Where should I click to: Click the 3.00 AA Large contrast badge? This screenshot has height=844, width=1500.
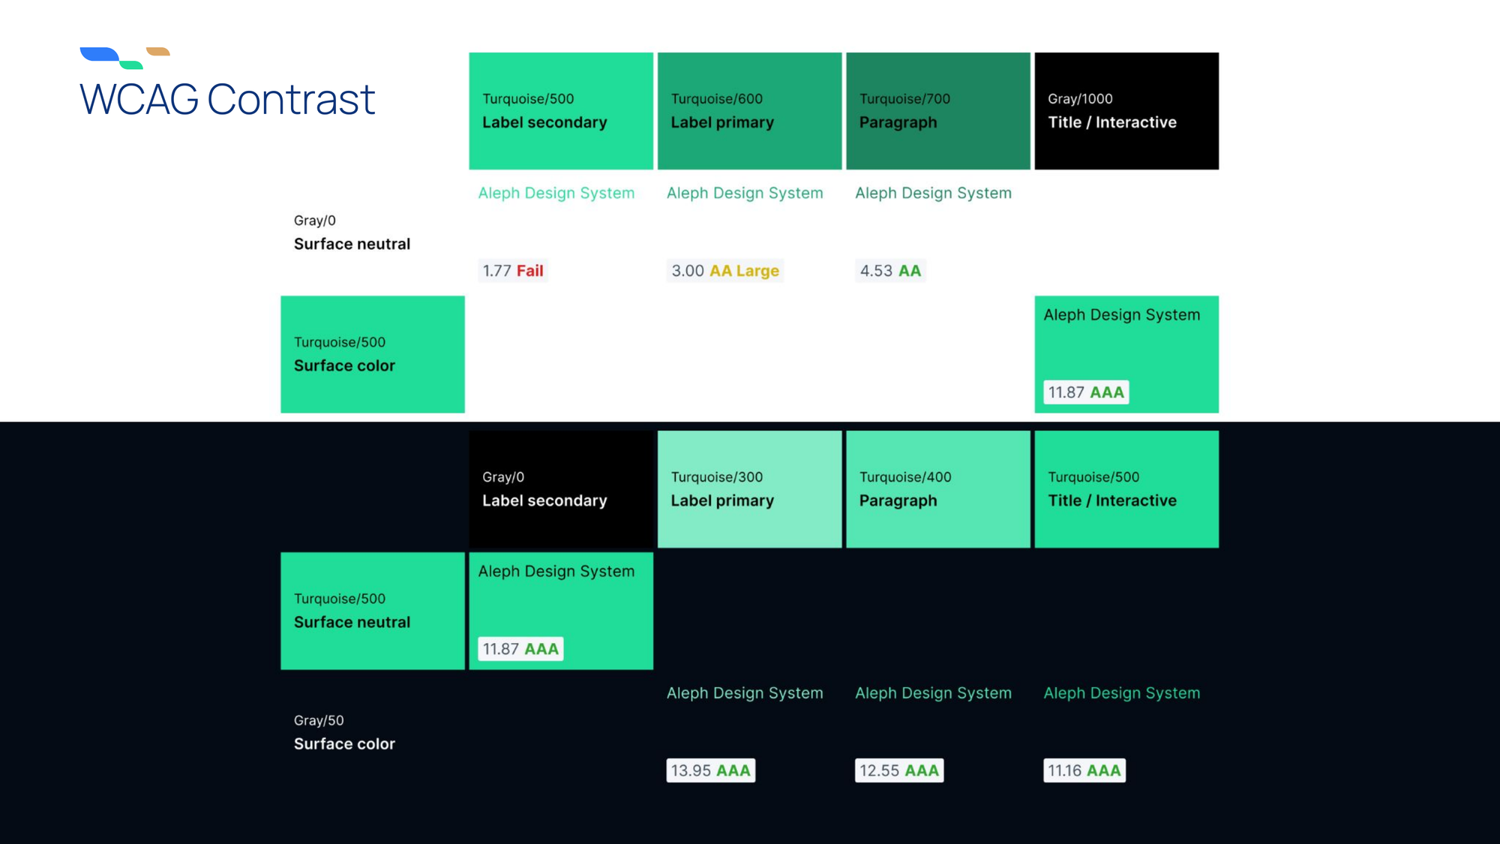point(724,271)
